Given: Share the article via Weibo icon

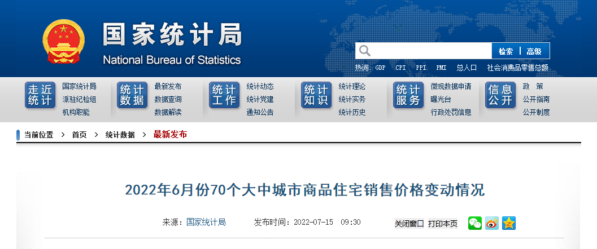Looking at the screenshot, I should 491,223.
